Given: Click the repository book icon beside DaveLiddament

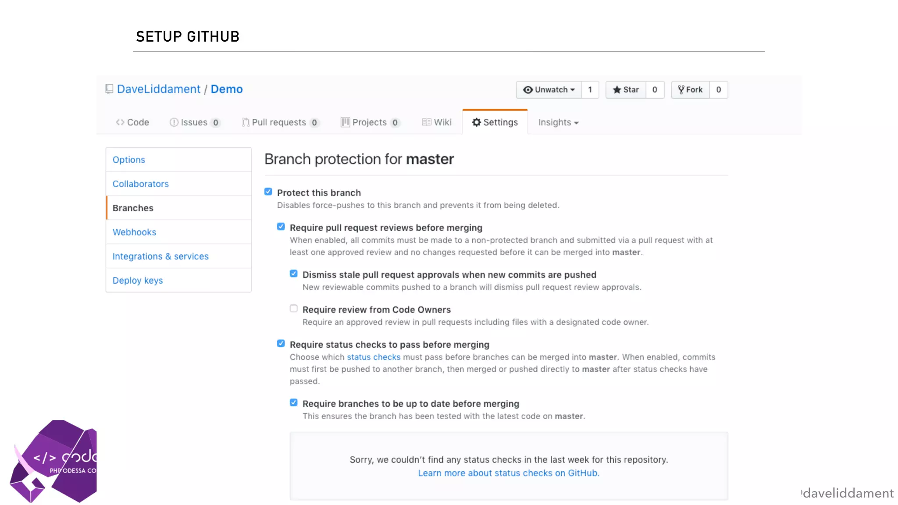Looking at the screenshot, I should coord(109,89).
